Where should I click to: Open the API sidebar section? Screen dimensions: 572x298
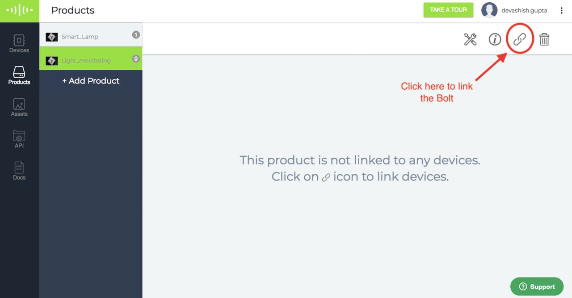(19, 139)
